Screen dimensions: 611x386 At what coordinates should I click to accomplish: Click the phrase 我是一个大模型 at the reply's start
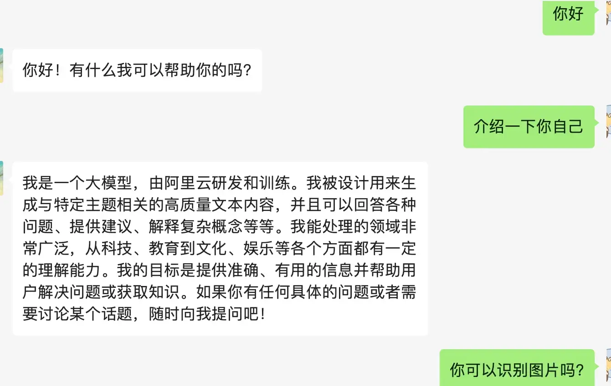pyautogui.click(x=77, y=183)
